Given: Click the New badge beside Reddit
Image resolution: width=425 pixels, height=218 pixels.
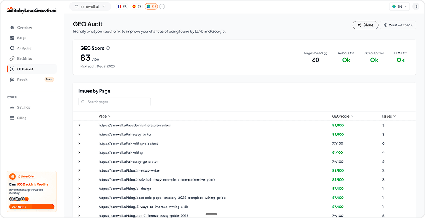Looking at the screenshot, I should tap(49, 80).
